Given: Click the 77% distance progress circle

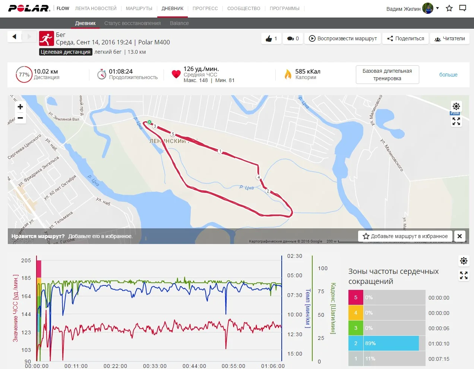Looking at the screenshot, I should pyautogui.click(x=24, y=75).
